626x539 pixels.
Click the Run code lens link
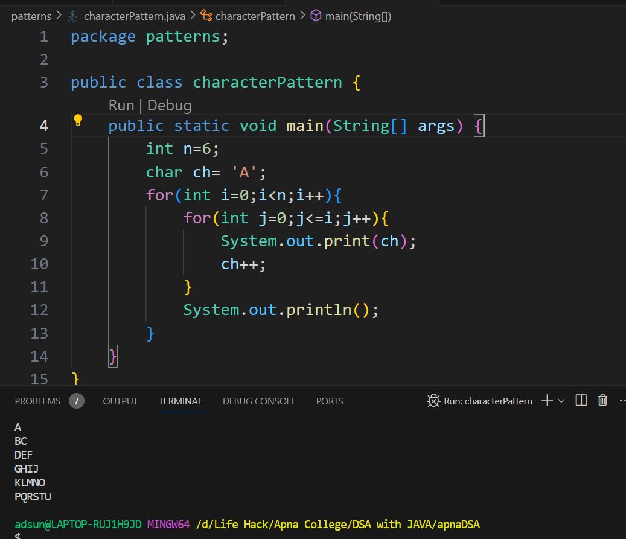click(121, 106)
